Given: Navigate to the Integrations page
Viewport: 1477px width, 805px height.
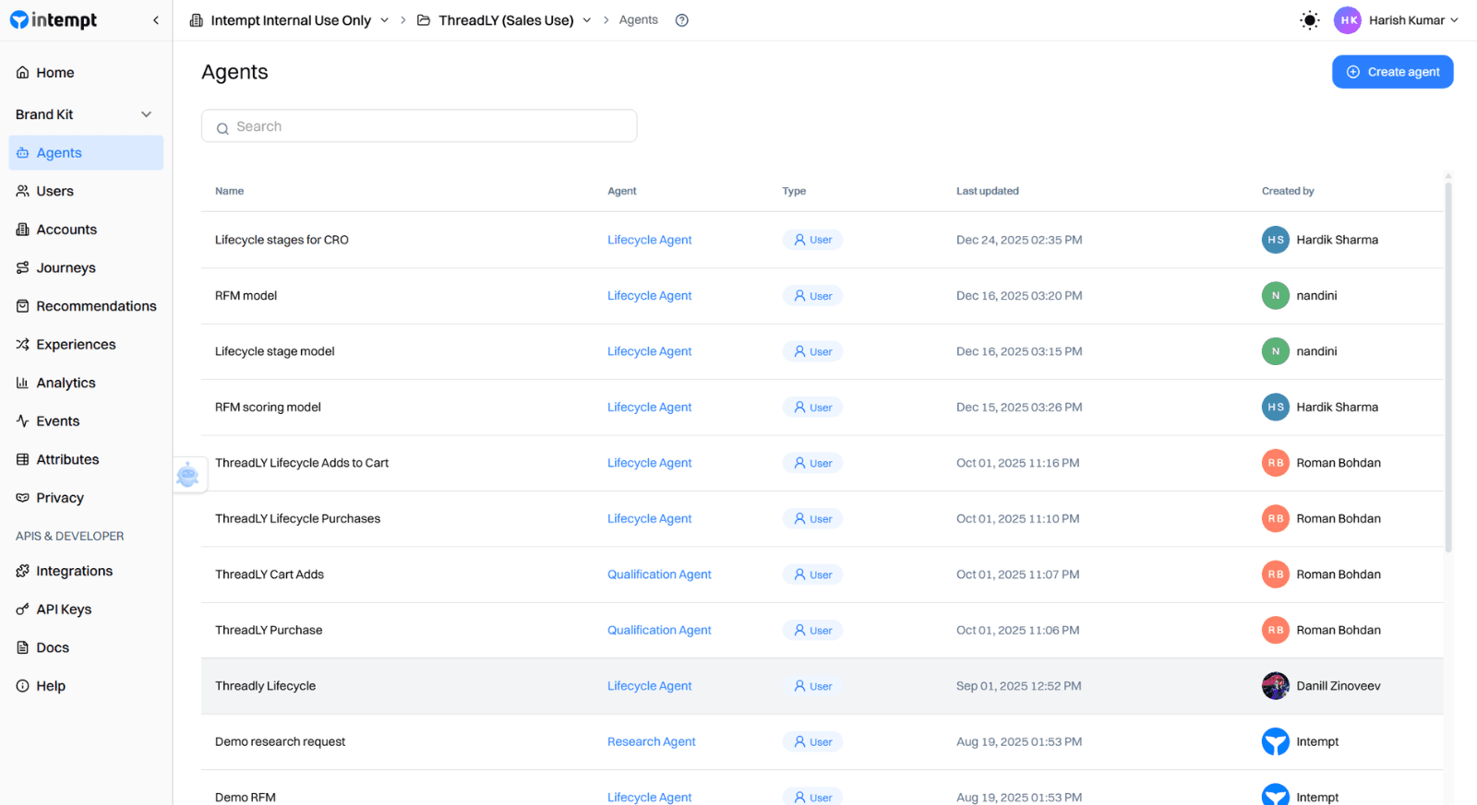Looking at the screenshot, I should pos(74,572).
